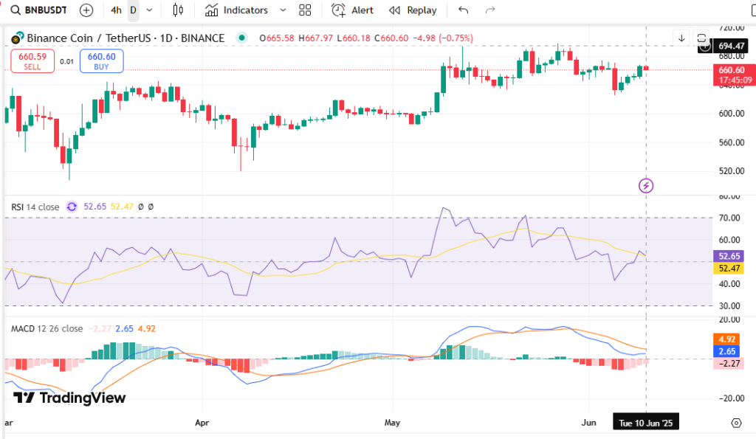Click the yellow 52.47 label on RSI scale
756x439 pixels.
(x=729, y=269)
